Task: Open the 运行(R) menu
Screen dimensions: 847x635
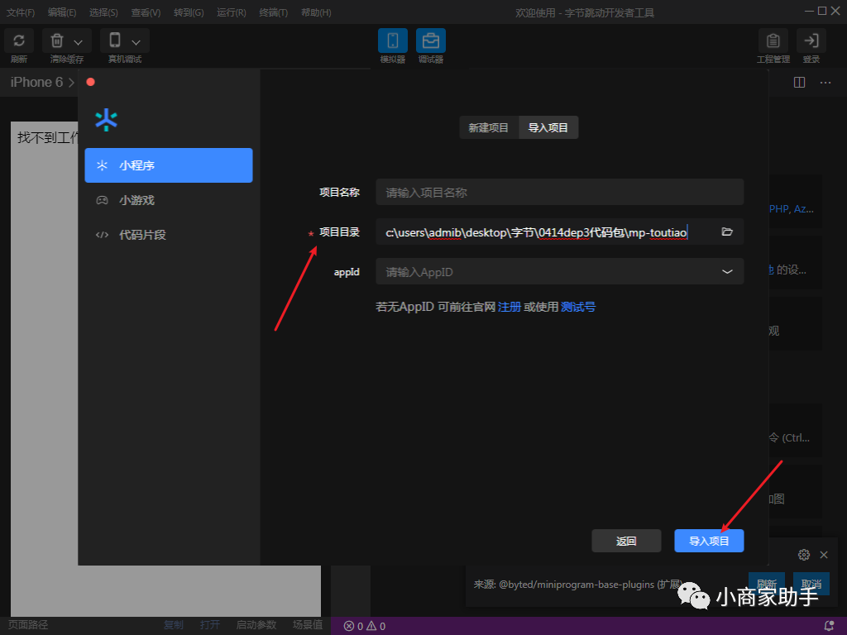Action: [232, 12]
